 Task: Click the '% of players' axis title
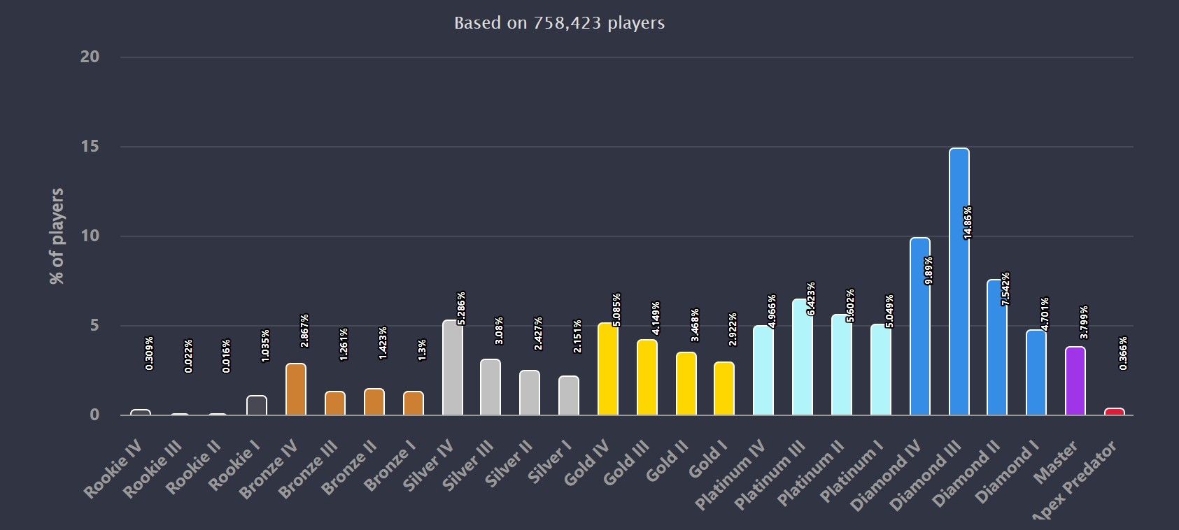[x=57, y=236]
